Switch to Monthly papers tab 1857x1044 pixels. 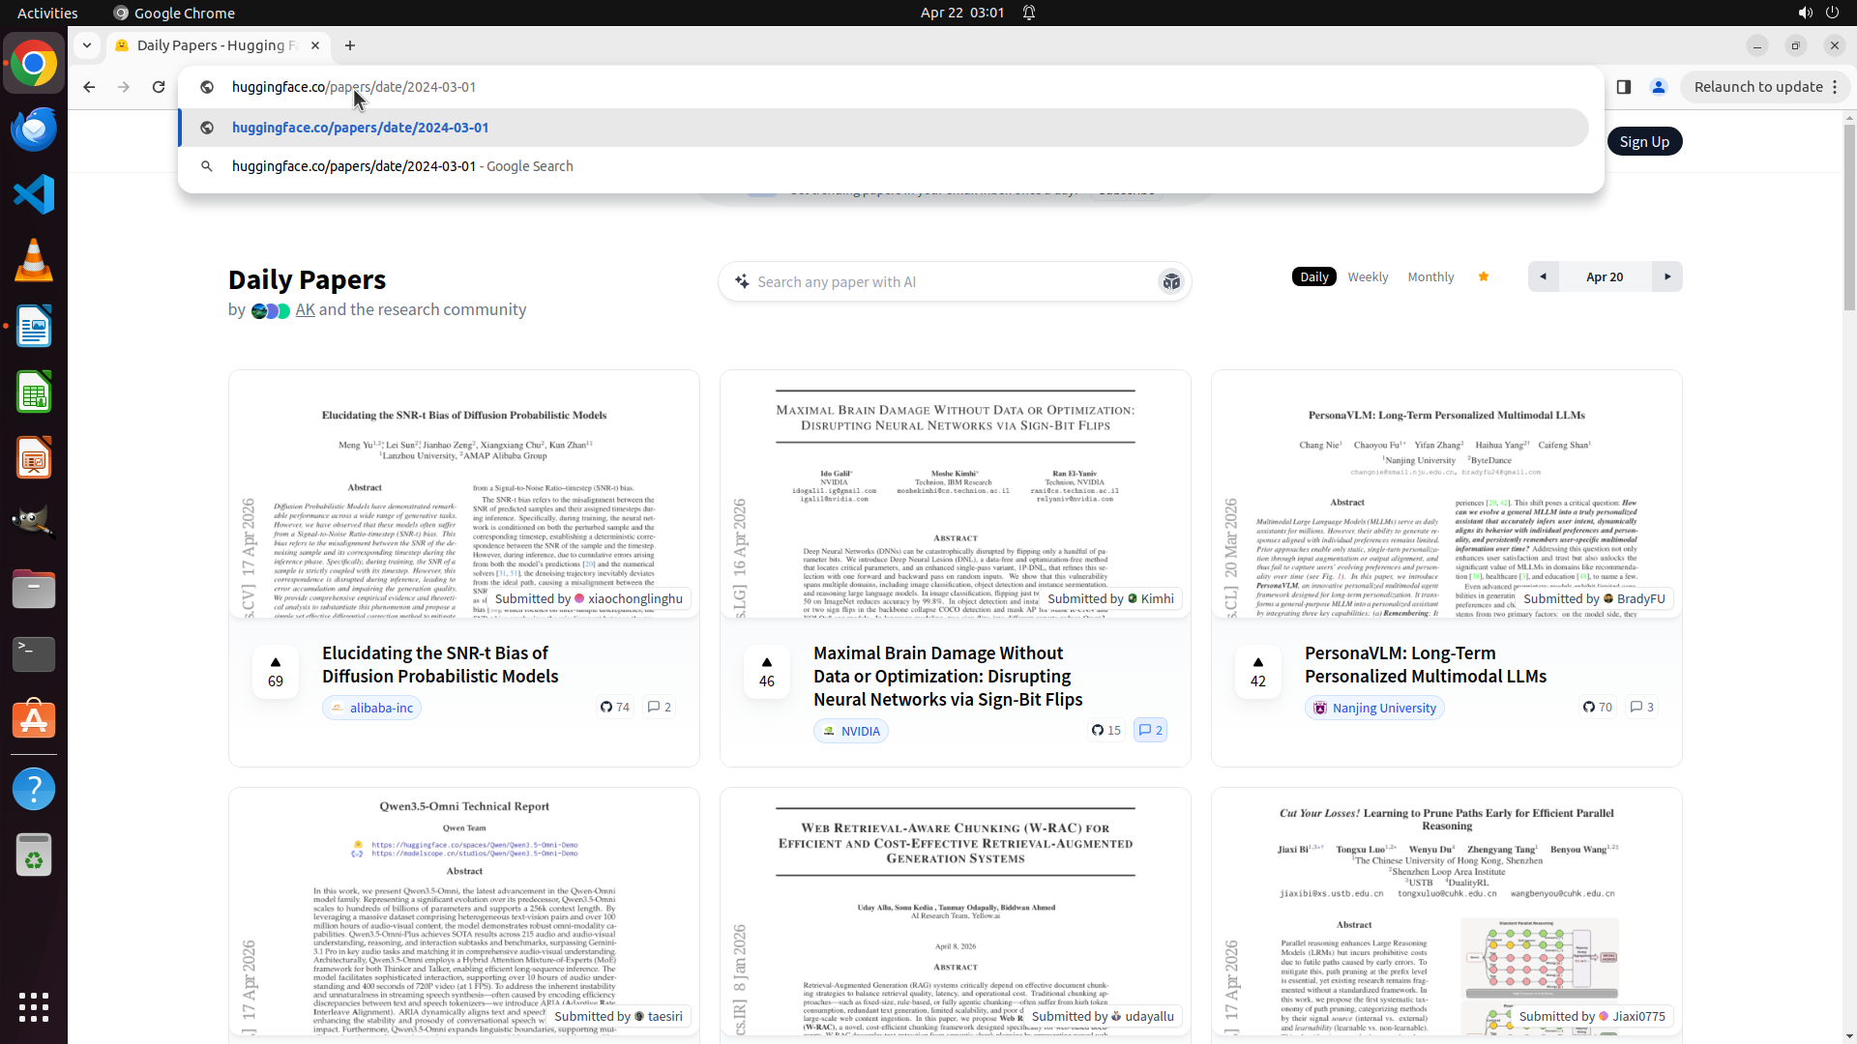(1430, 276)
